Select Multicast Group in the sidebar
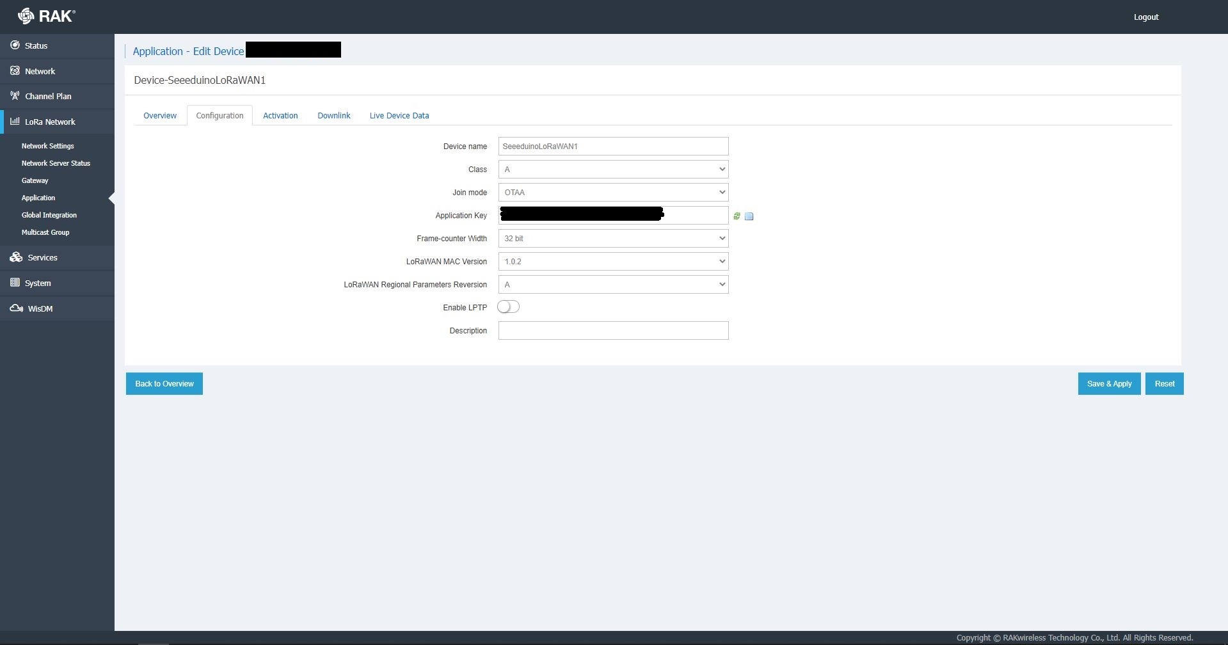Screen dimensions: 1228x645 [x=45, y=232]
